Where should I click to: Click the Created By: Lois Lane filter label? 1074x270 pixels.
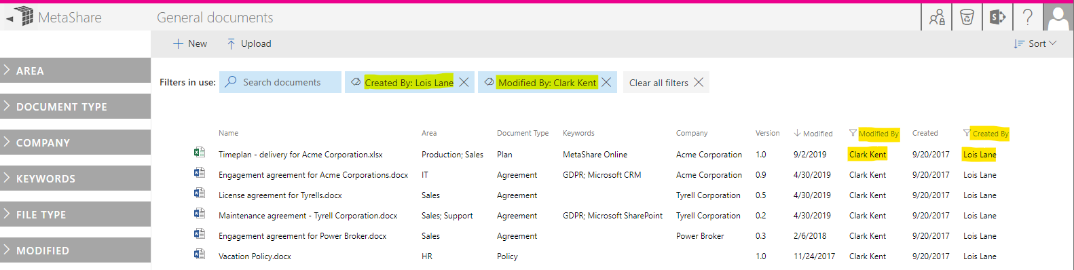coord(409,83)
